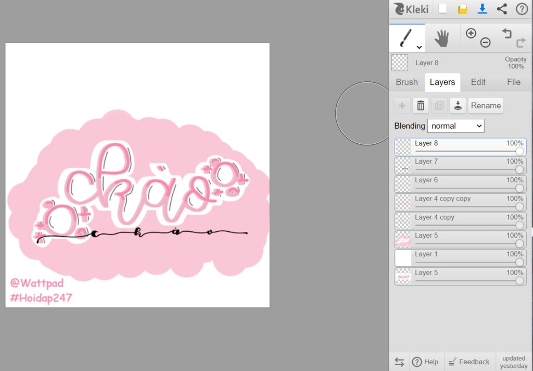Click the Kleki logo
533x371 pixels.
pos(411,9)
